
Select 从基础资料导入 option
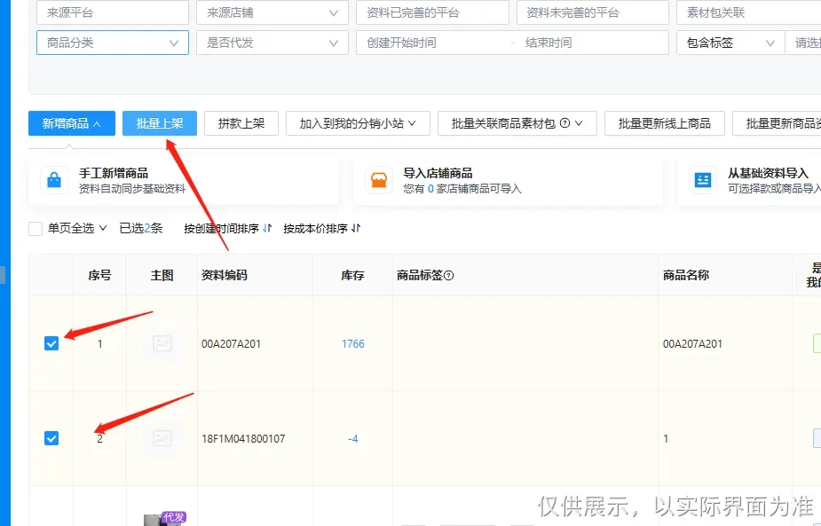point(749,180)
